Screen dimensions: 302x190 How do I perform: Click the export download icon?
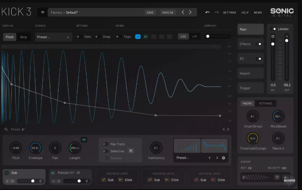pos(285,177)
